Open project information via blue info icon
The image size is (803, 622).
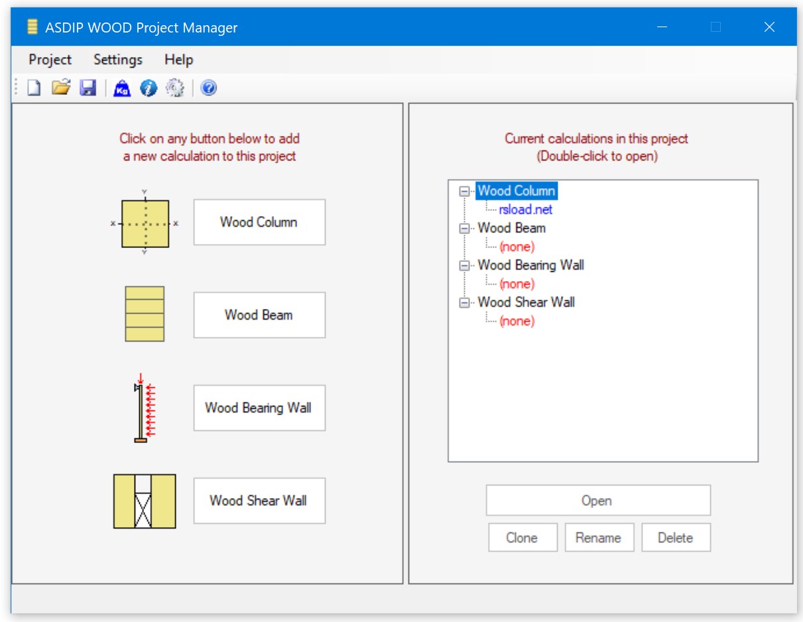coord(149,88)
